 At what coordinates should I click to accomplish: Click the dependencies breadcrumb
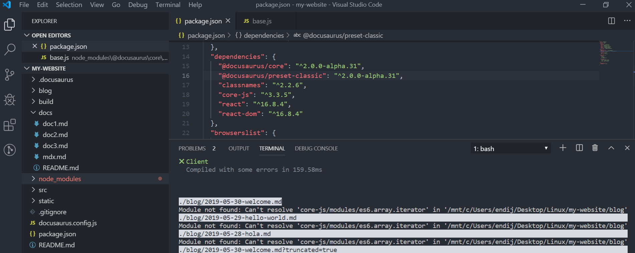tap(259, 35)
